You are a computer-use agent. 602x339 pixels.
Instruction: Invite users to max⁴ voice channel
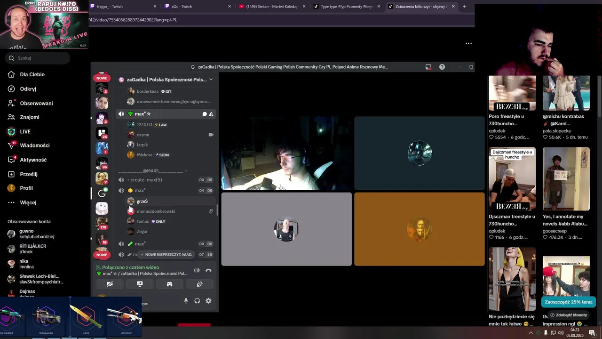point(211,114)
